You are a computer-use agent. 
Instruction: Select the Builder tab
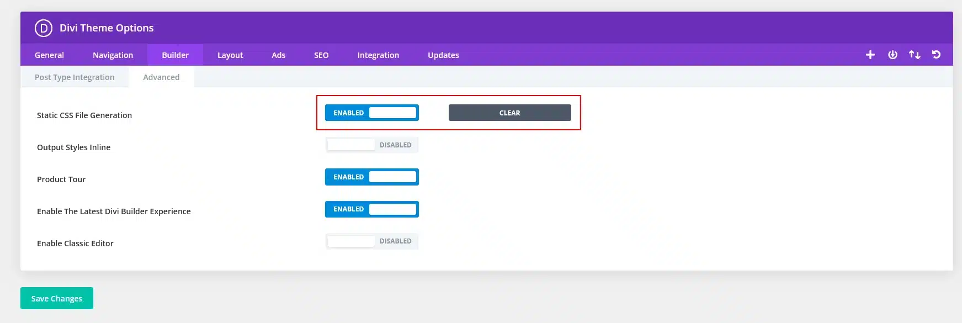(x=175, y=55)
